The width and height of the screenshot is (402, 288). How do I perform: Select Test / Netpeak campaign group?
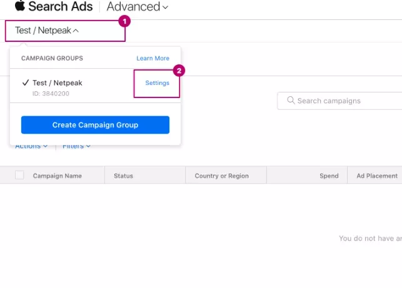coord(58,82)
